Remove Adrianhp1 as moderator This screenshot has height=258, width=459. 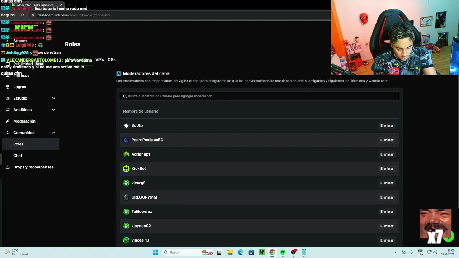click(x=387, y=154)
